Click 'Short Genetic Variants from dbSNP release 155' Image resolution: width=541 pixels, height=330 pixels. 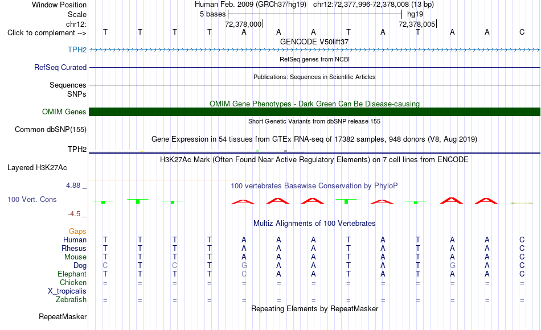314,121
